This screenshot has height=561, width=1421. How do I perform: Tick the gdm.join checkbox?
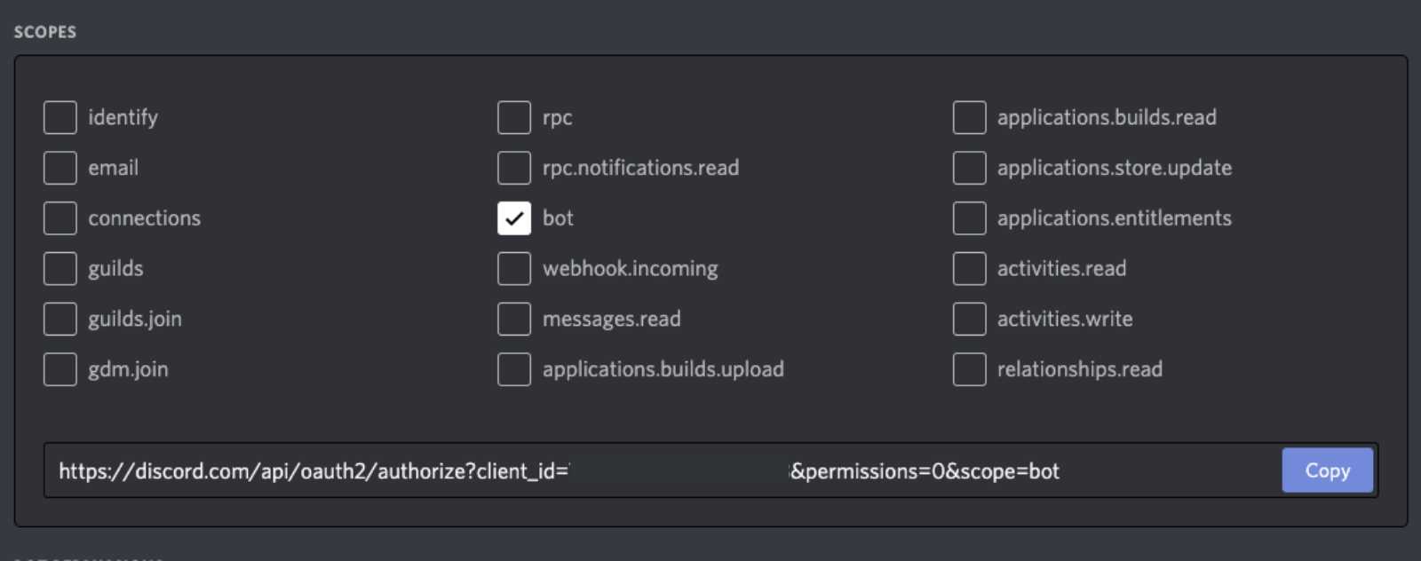(60, 369)
